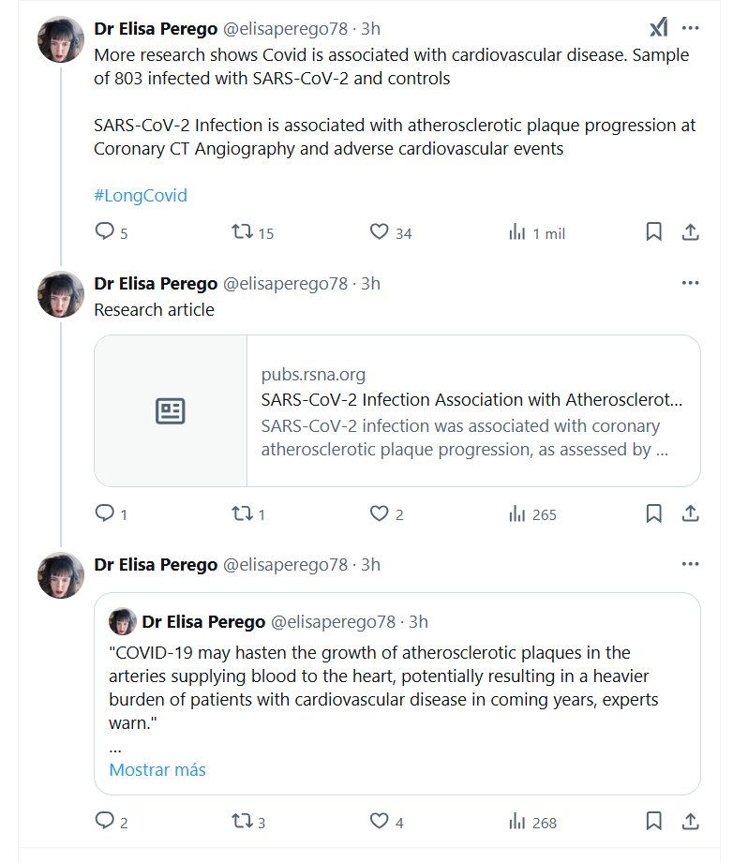
Task: View analytics showing 1 mil views
Action: click(x=516, y=231)
